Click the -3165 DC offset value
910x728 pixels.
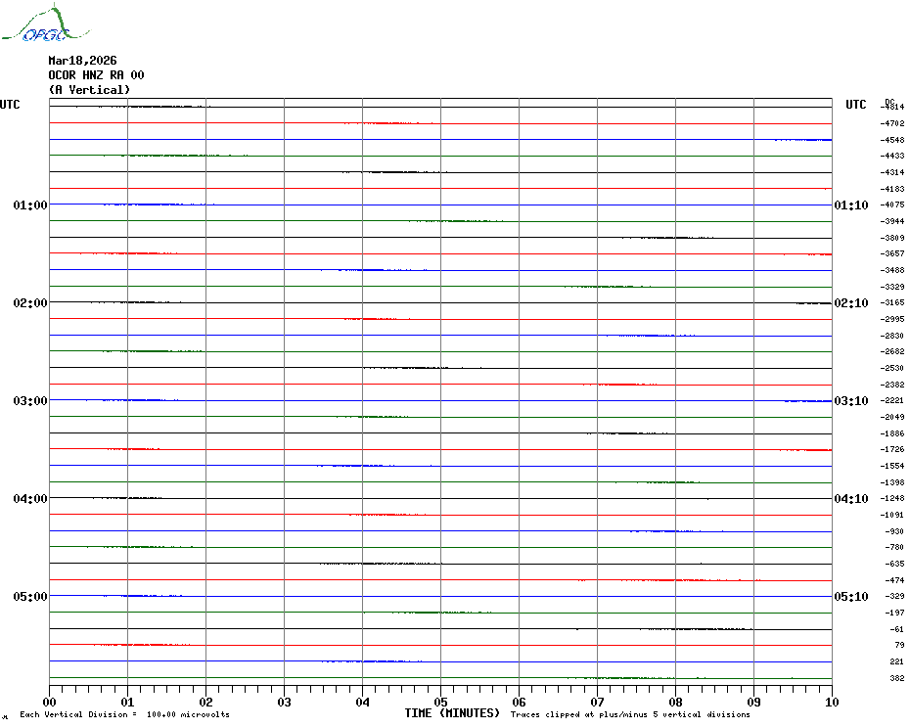pyautogui.click(x=892, y=303)
